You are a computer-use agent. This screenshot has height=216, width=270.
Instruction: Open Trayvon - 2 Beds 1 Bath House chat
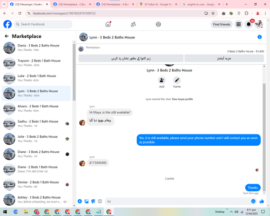pyautogui.click(x=36, y=63)
